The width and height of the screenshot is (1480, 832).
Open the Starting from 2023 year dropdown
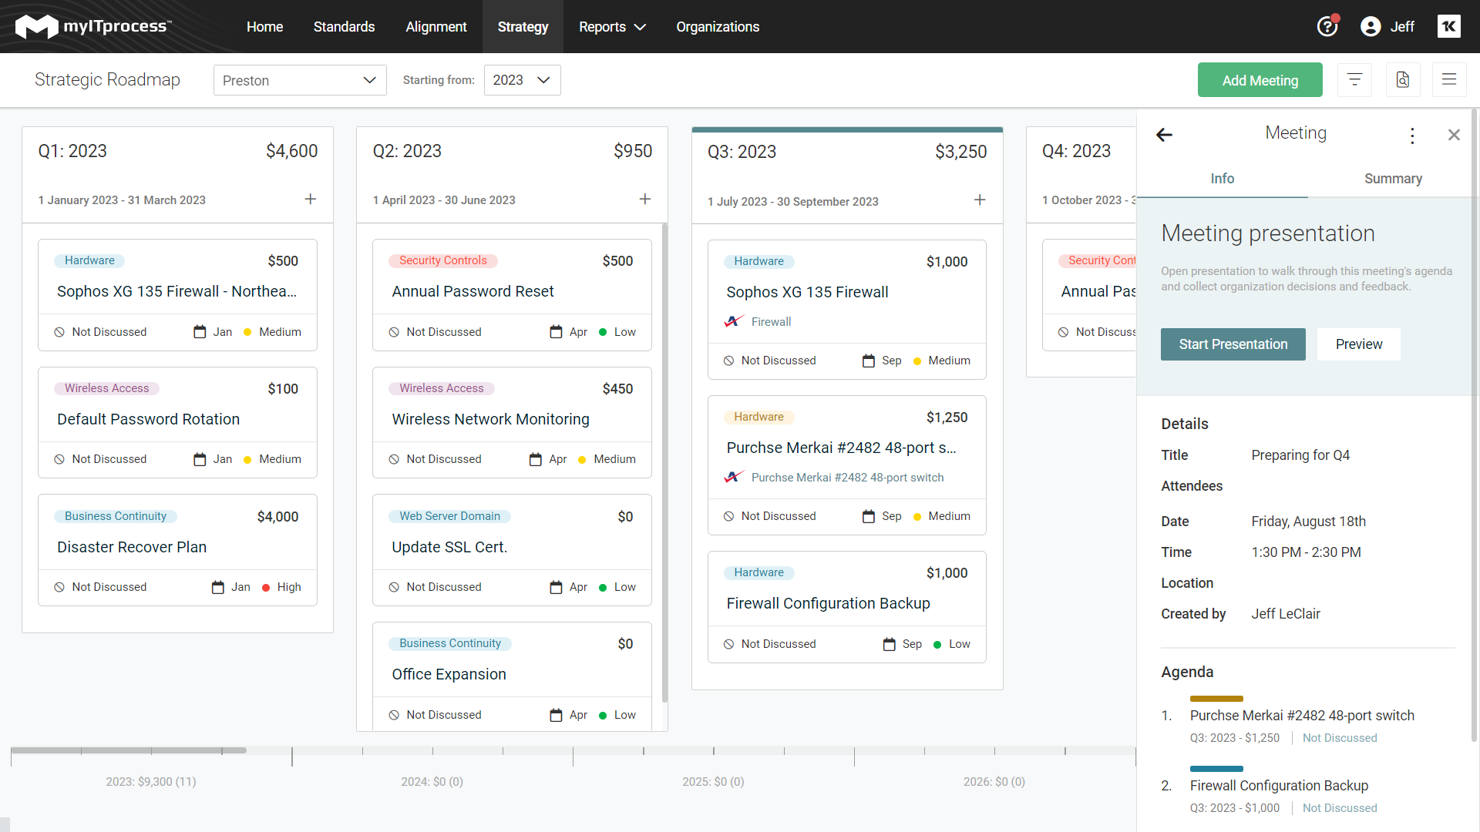(522, 80)
